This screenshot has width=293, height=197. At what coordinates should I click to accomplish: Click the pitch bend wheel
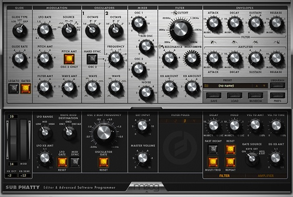[x=13, y=140]
